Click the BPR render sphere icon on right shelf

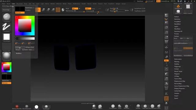coord(166,16)
